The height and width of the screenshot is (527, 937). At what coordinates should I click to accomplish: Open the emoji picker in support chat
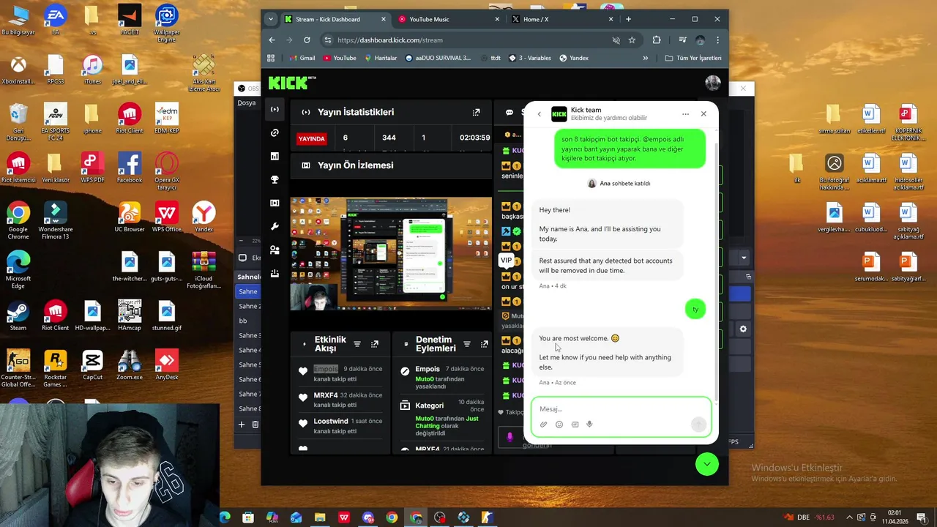pyautogui.click(x=559, y=425)
